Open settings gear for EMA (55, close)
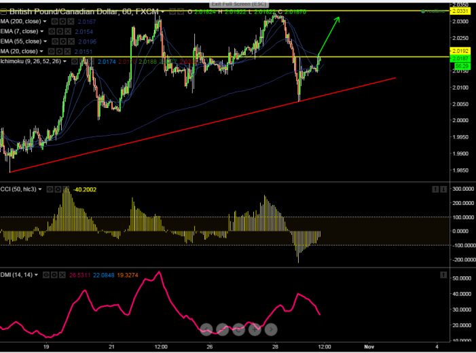 [63, 41]
